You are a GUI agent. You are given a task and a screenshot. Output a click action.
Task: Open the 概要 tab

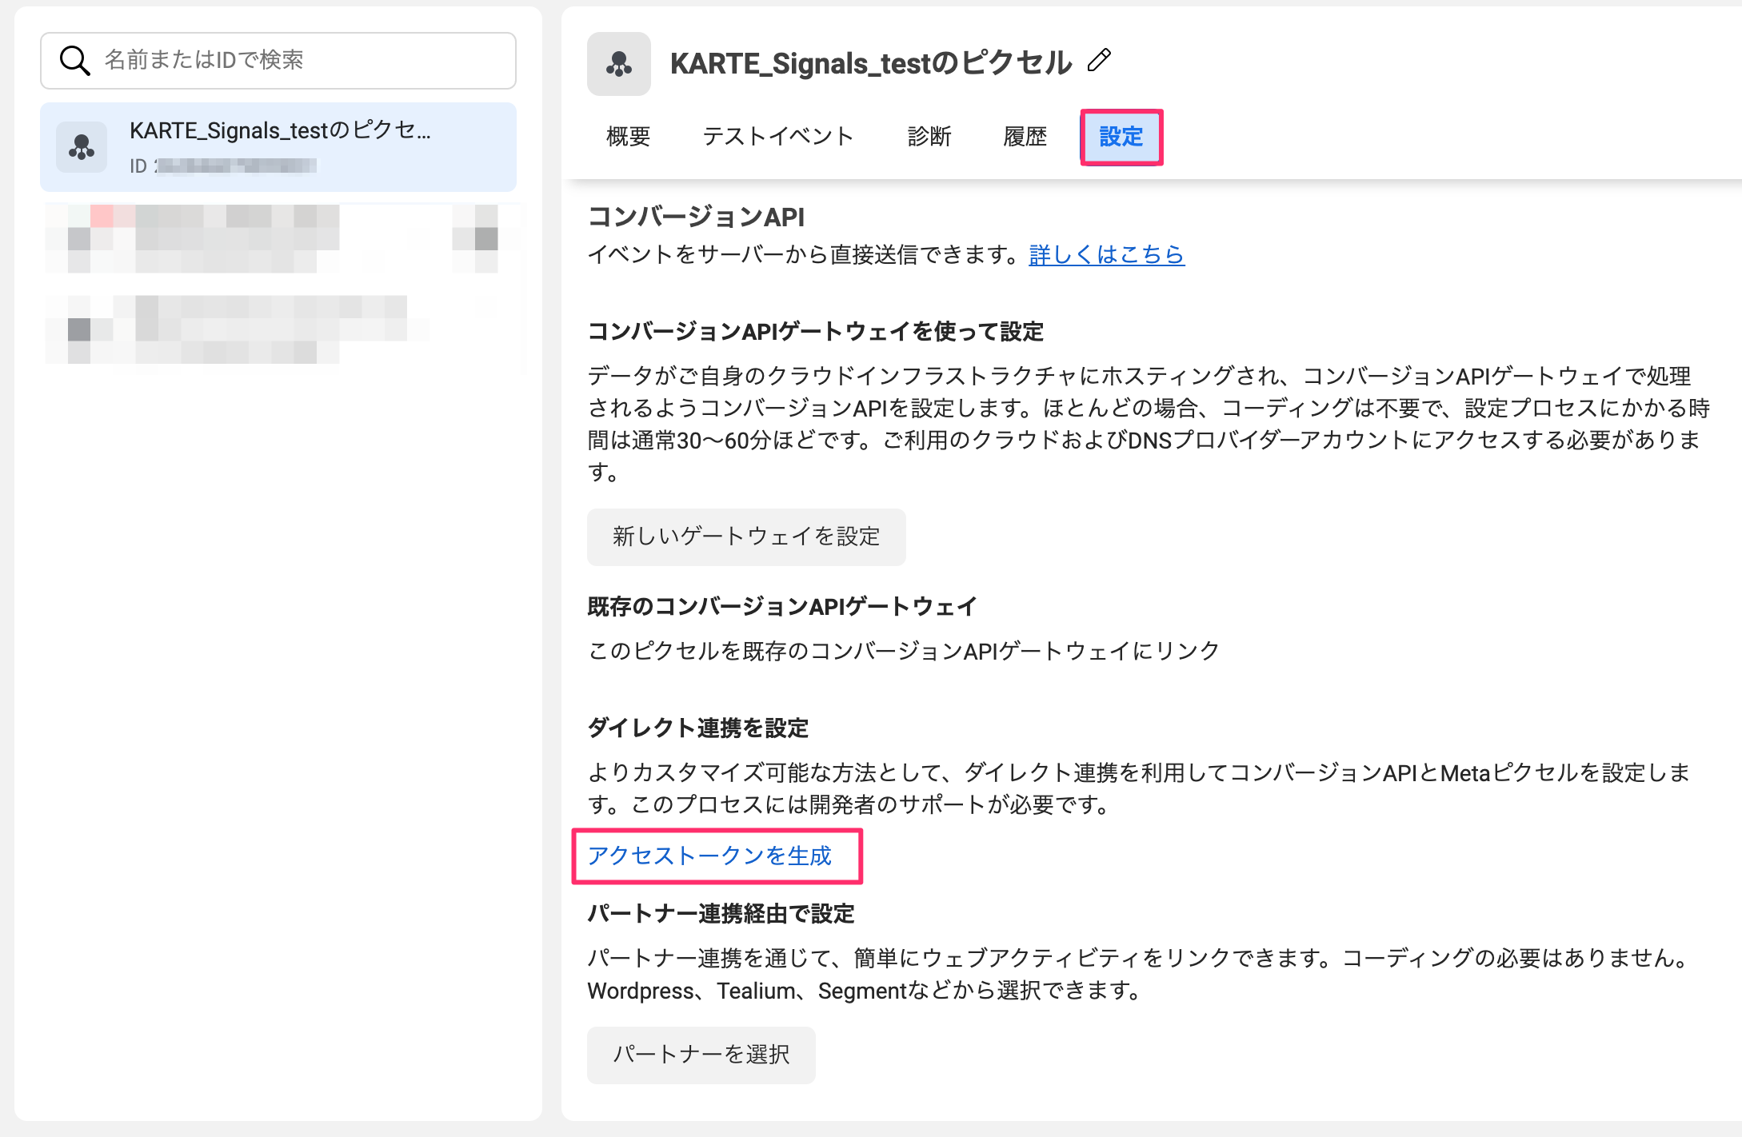(629, 137)
